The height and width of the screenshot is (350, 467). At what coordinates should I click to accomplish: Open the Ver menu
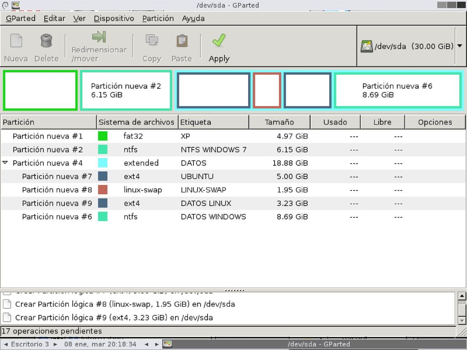pos(79,18)
